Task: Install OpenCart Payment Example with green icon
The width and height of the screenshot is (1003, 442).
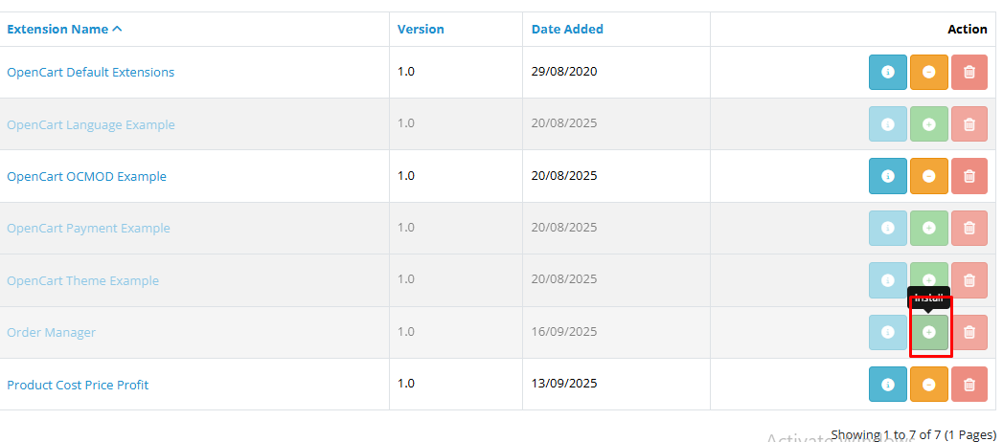Action: coord(928,228)
